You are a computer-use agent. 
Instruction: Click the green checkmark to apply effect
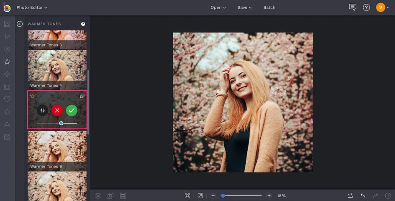coord(72,111)
